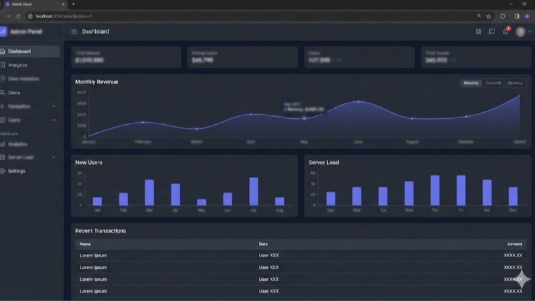The image size is (535, 301).
Task: Click the Amount column header in transactions
Action: coord(515,244)
